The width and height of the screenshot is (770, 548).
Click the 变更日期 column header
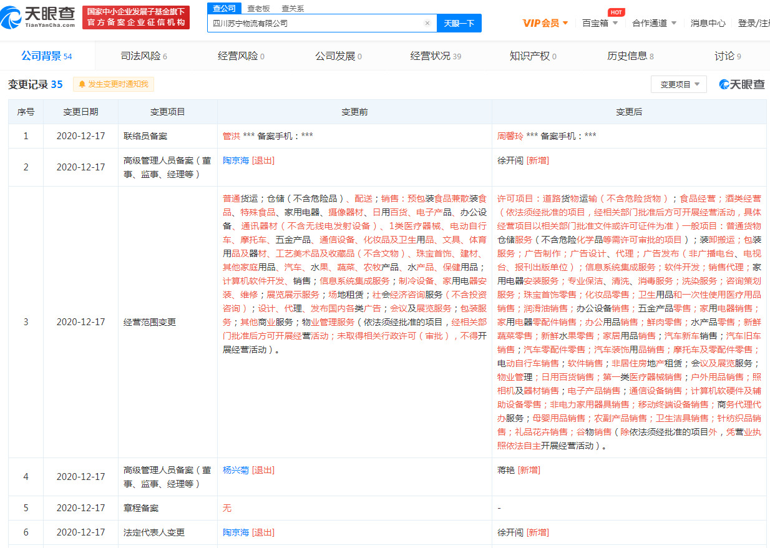pyautogui.click(x=80, y=112)
